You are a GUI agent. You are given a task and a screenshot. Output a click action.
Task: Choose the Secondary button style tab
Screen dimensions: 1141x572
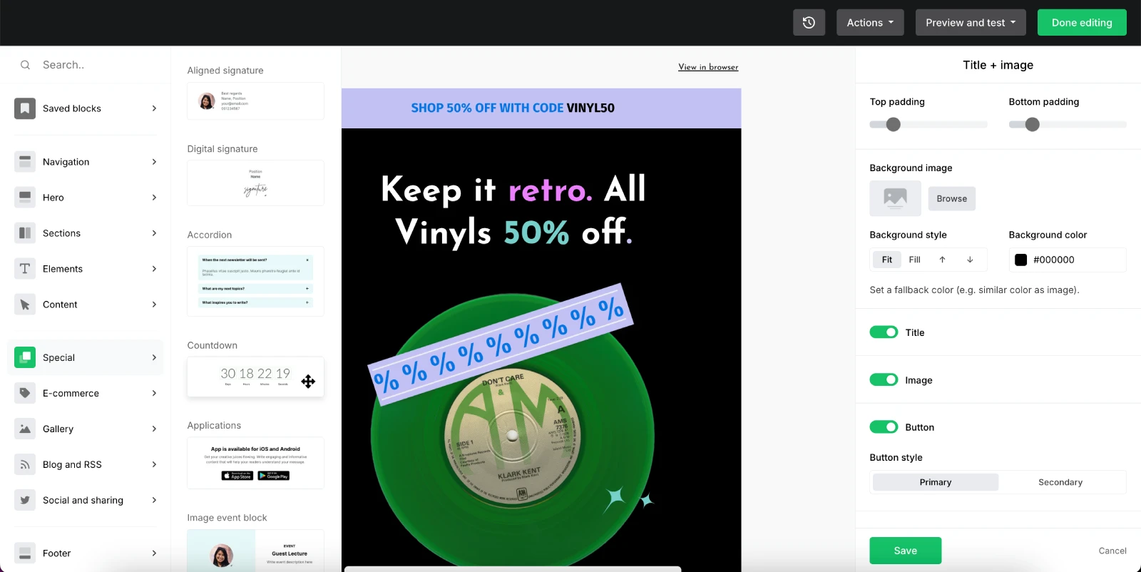pyautogui.click(x=1060, y=482)
